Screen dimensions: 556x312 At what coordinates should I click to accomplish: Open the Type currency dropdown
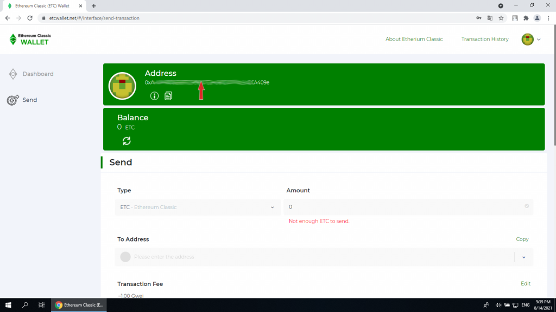(x=198, y=207)
